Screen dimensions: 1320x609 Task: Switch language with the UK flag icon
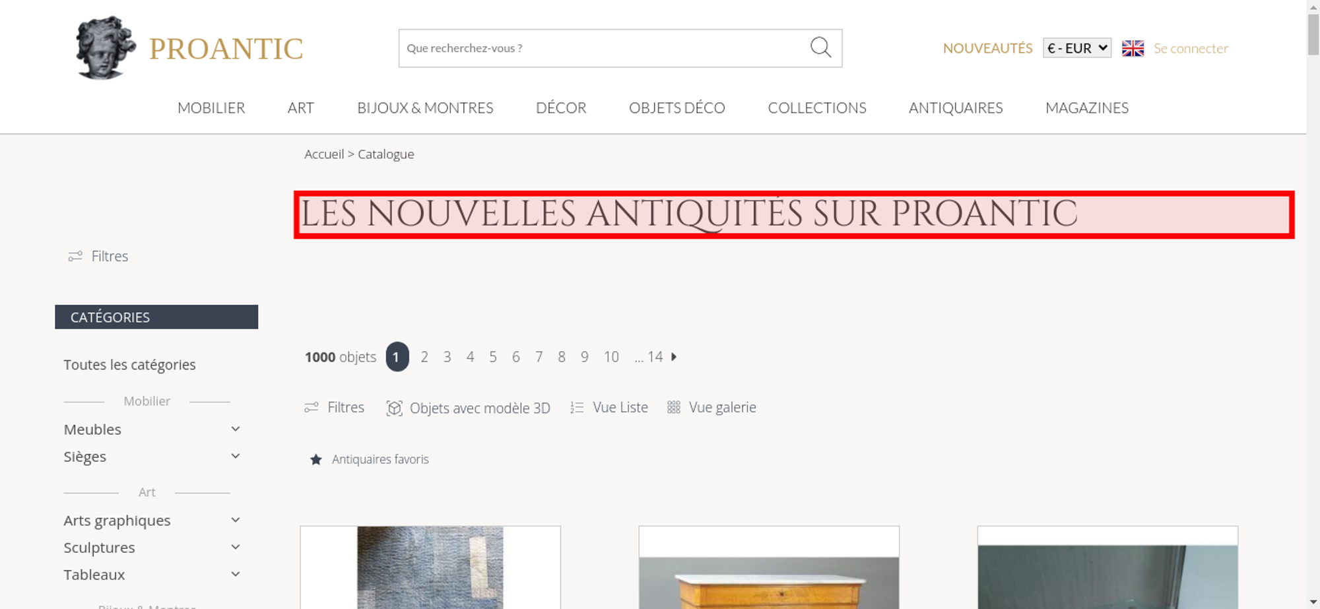[x=1133, y=48]
